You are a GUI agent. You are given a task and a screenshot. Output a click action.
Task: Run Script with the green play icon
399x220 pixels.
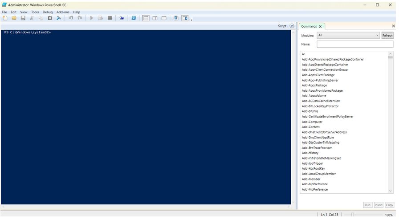pyautogui.click(x=91, y=18)
